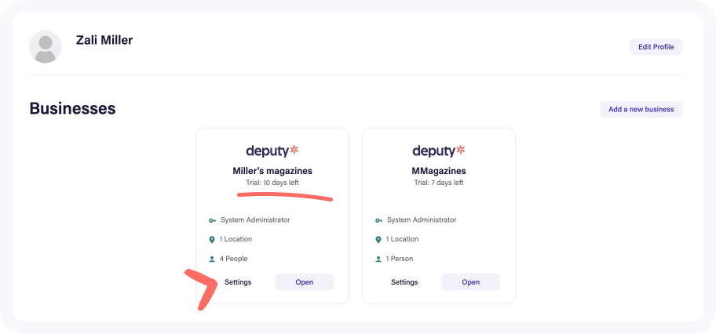Click System Administrator on Miller's magazines card
Screen dimensions: 716x334
pos(255,220)
